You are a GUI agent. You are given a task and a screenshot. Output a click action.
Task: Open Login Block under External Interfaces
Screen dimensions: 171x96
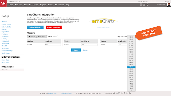click(5, 62)
